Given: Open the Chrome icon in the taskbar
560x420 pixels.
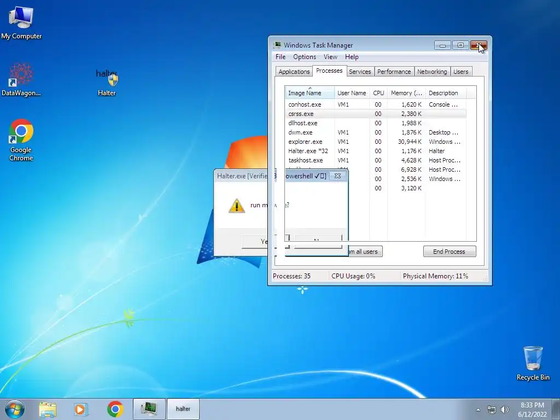Looking at the screenshot, I should (115, 409).
